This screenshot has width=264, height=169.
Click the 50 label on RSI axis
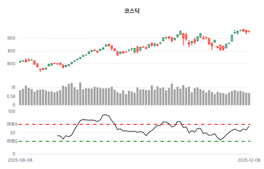coord(12,133)
